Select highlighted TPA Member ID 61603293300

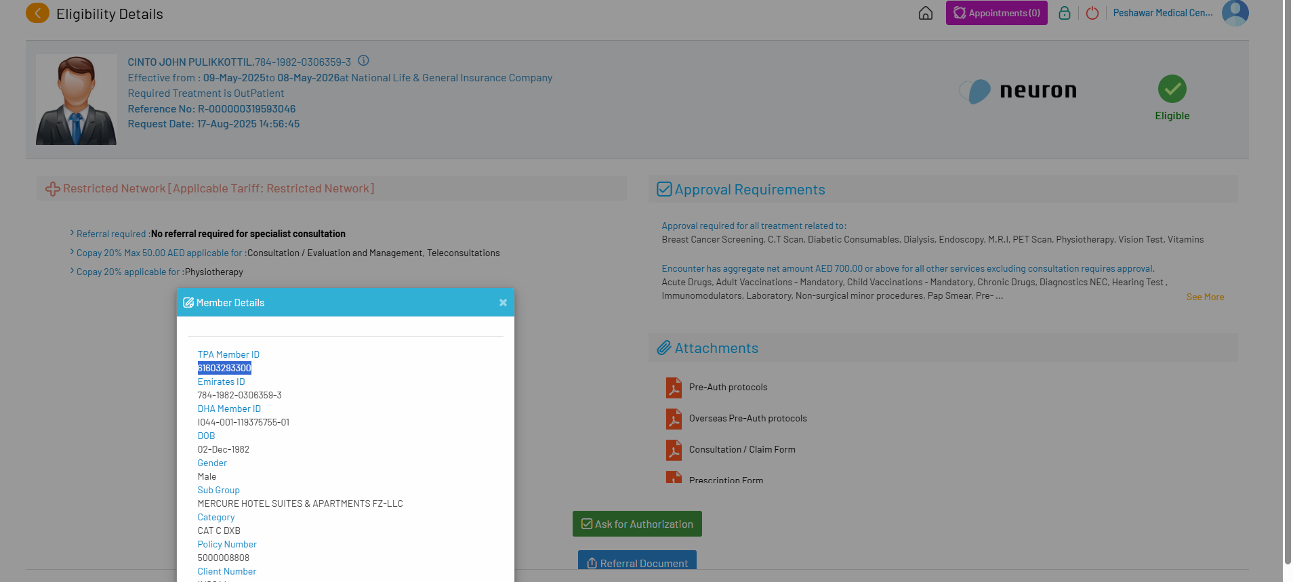point(224,368)
